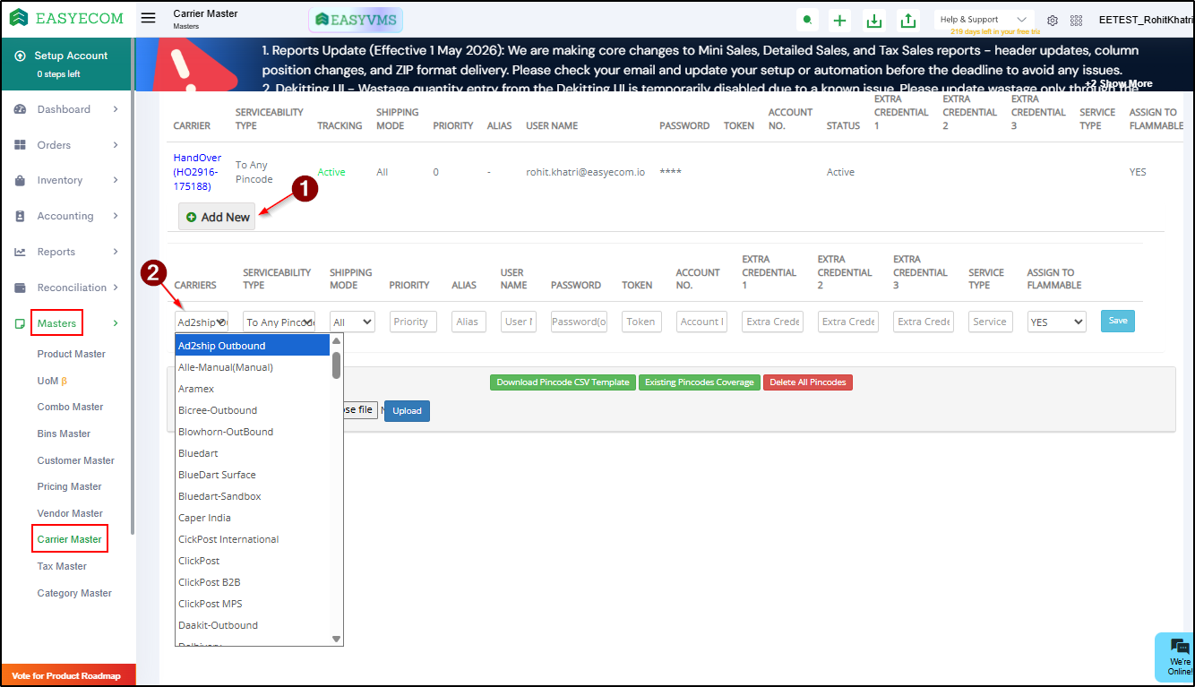Click the hamburger menu icon
The height and width of the screenshot is (687, 1195).
click(x=149, y=19)
